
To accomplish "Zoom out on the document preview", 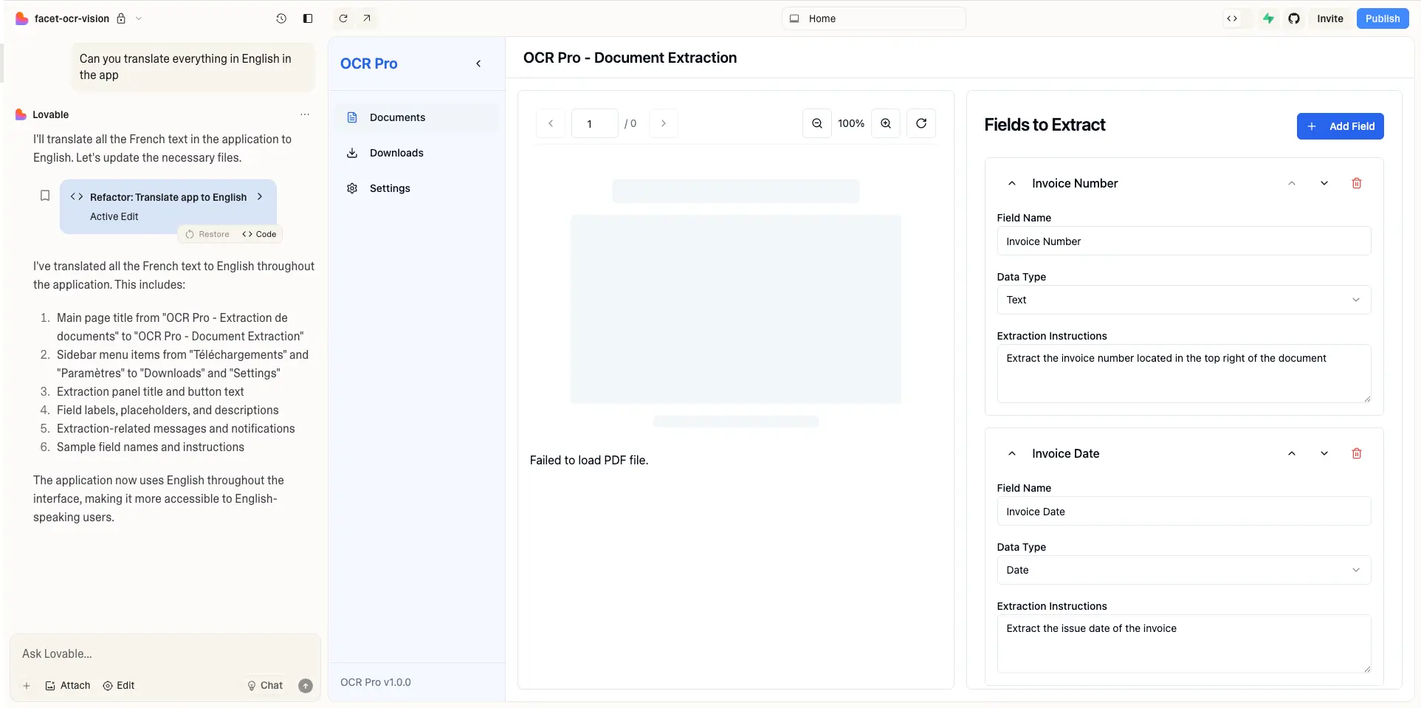I will click(816, 123).
